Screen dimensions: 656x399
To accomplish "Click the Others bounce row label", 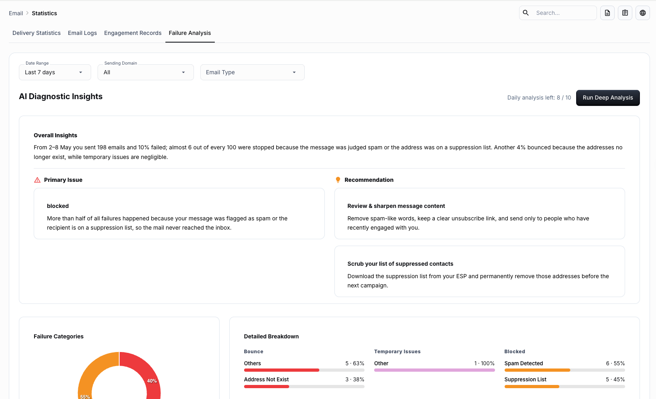I will pos(253,363).
